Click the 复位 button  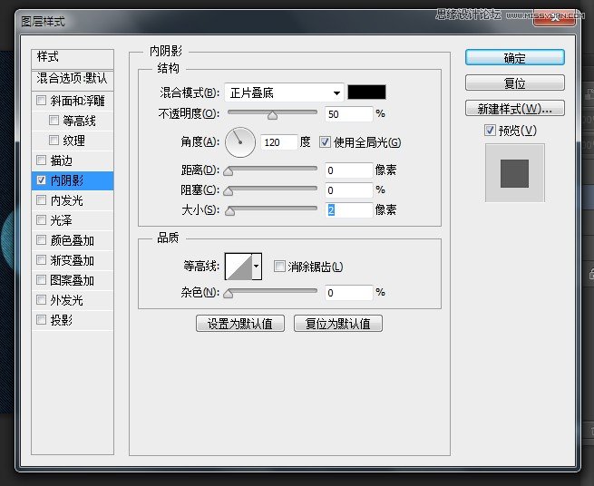(x=515, y=83)
